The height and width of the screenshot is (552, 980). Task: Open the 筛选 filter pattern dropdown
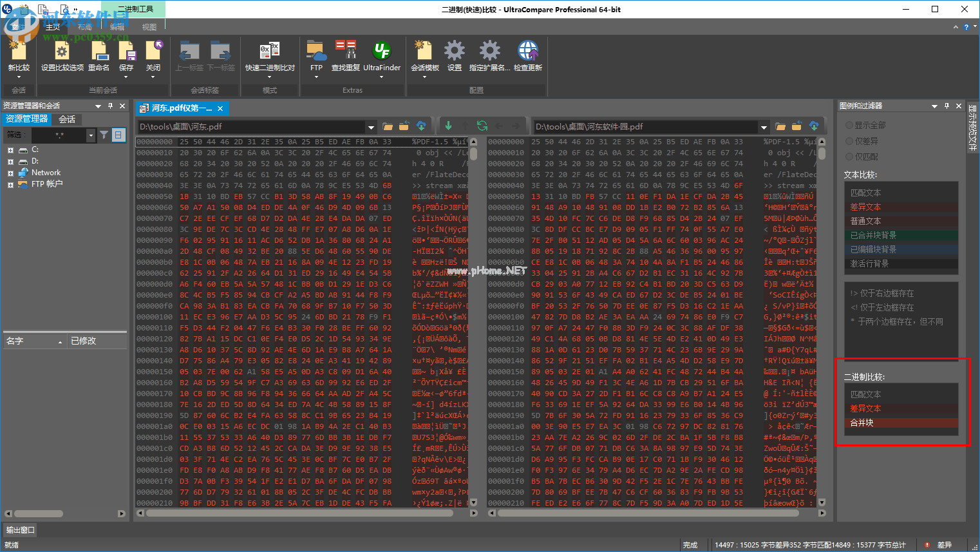tap(91, 135)
